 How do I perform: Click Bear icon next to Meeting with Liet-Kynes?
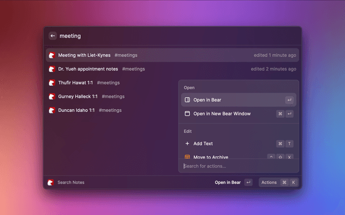(52, 55)
